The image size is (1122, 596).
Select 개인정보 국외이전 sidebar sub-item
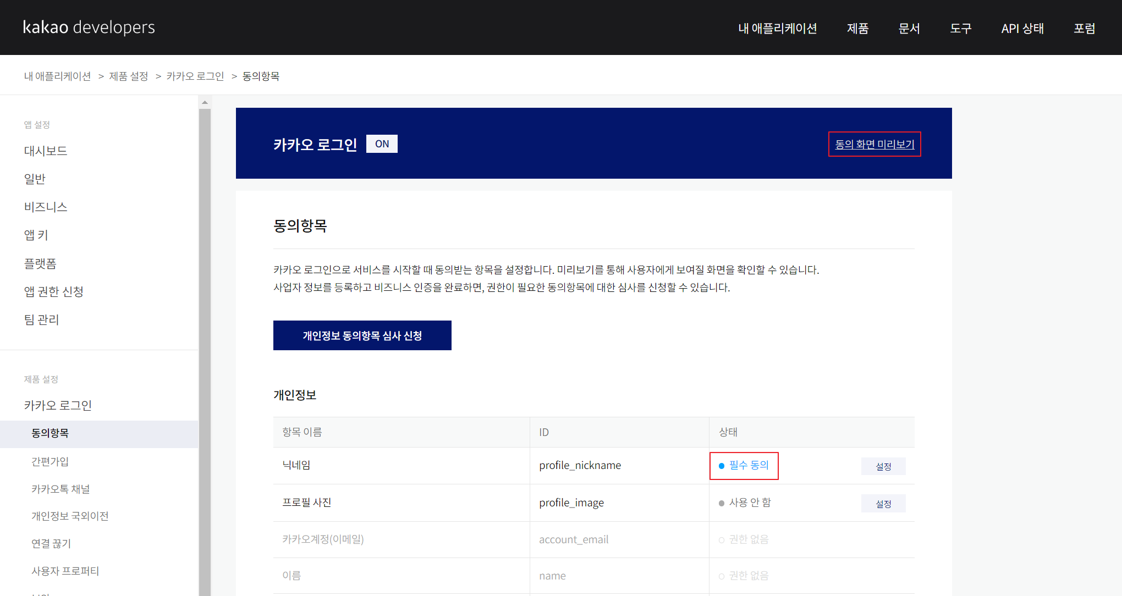click(x=70, y=516)
